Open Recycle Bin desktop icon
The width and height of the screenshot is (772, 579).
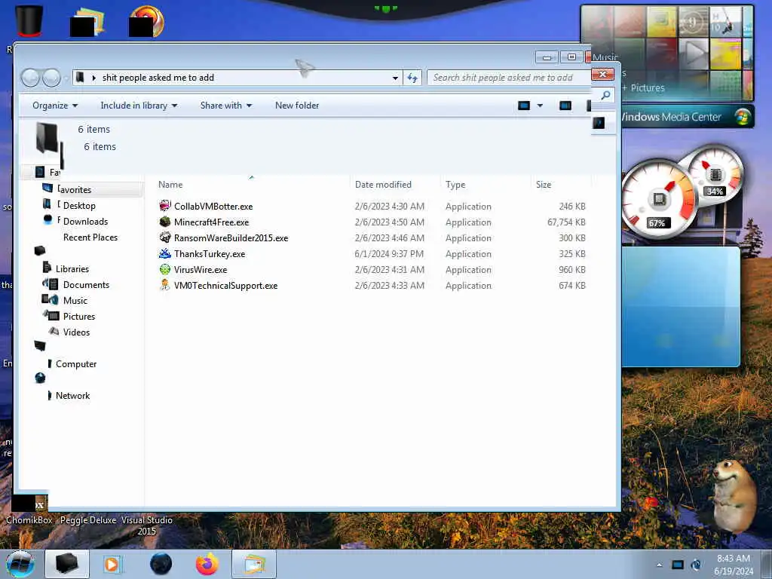29,20
